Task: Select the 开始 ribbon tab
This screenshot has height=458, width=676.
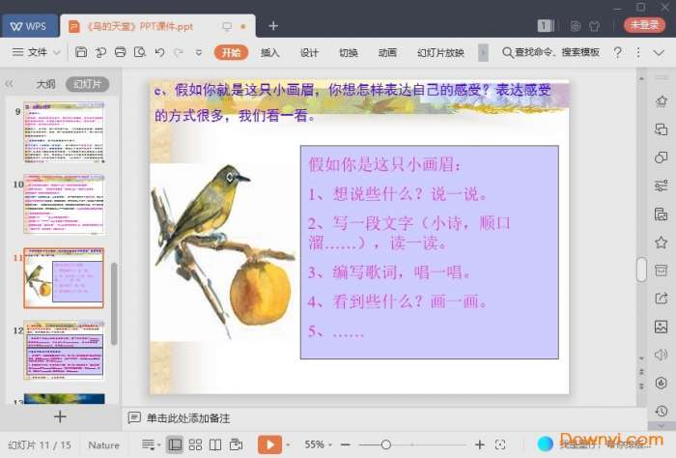Action: click(231, 52)
